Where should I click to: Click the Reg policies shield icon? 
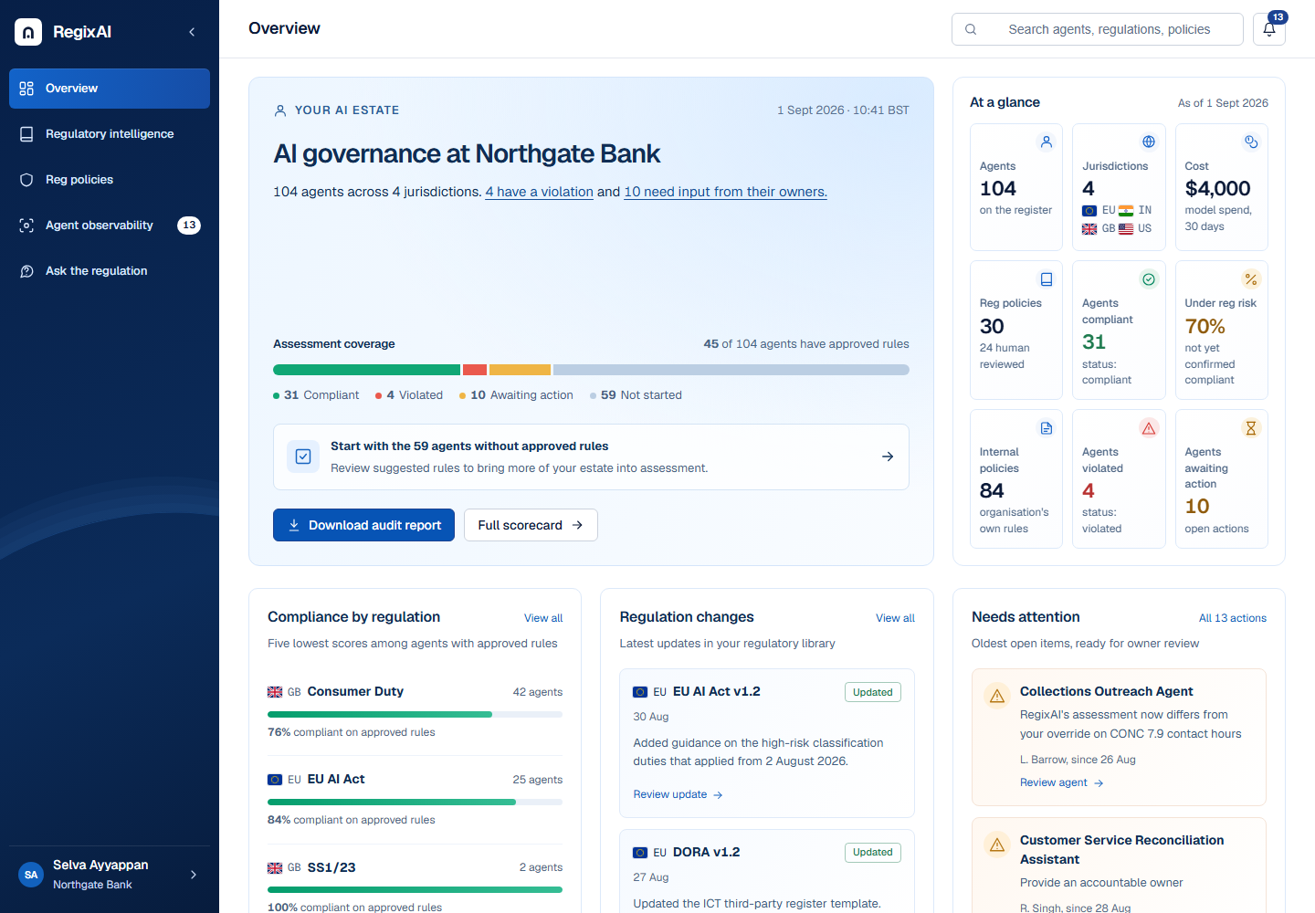[26, 180]
